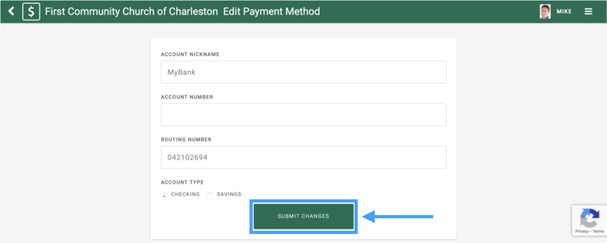Click the Routing Number field
Screen dimensions: 607x243
tap(303, 157)
